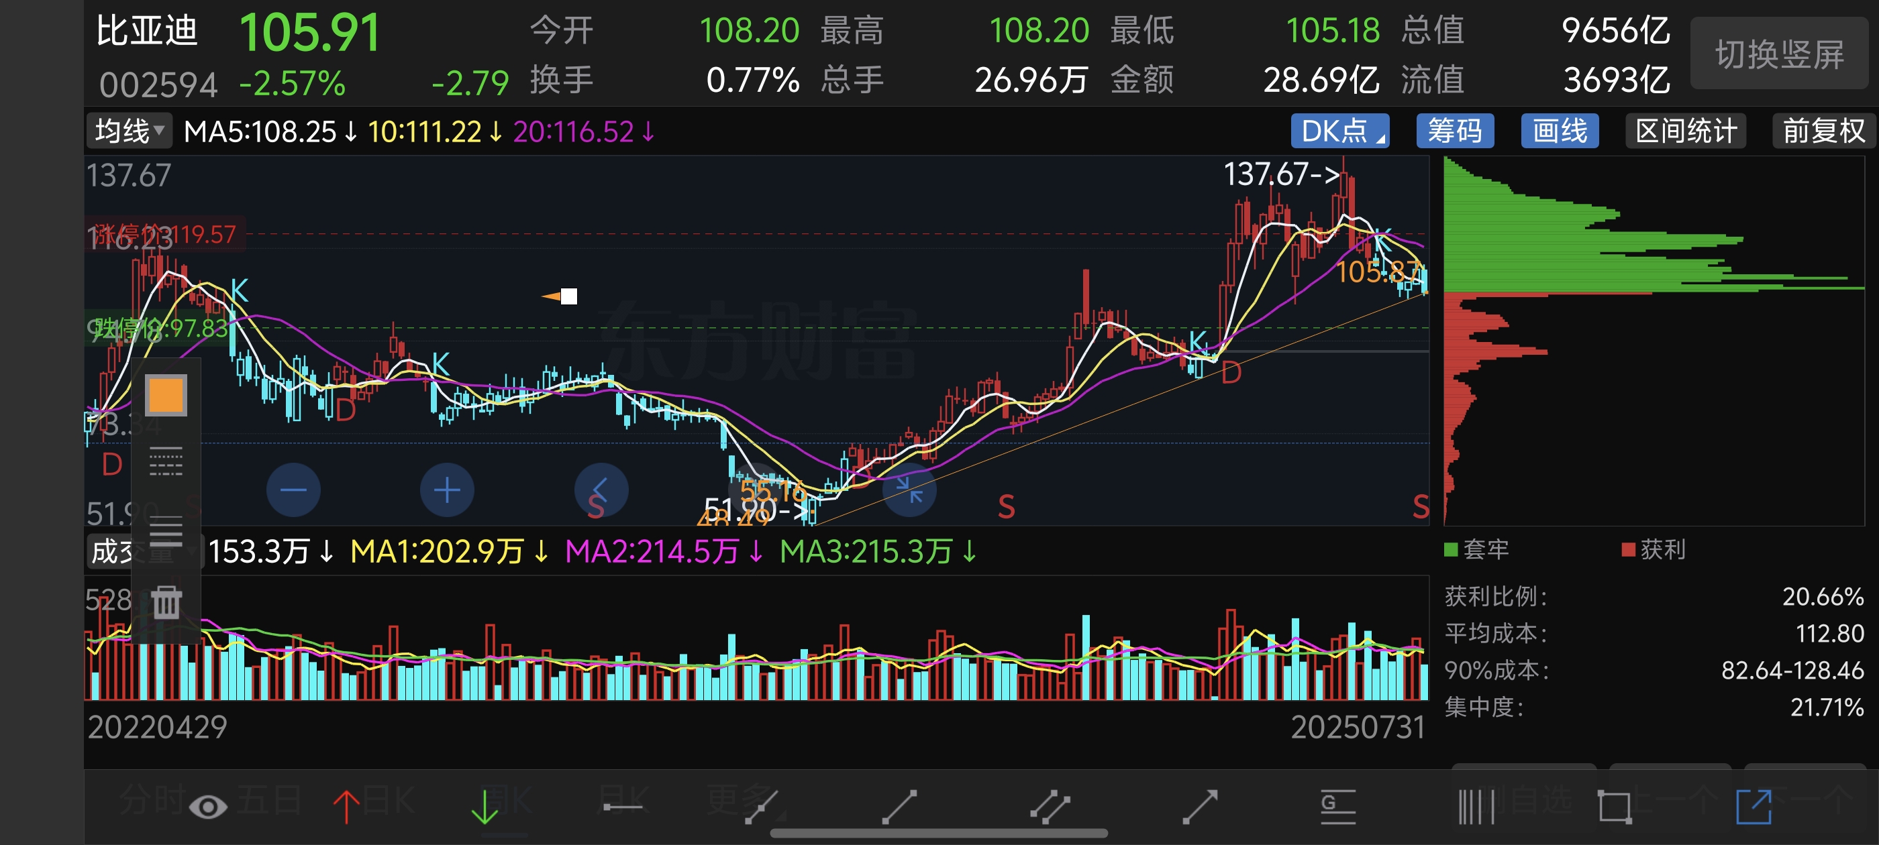Select the golden section G tool

1337,807
